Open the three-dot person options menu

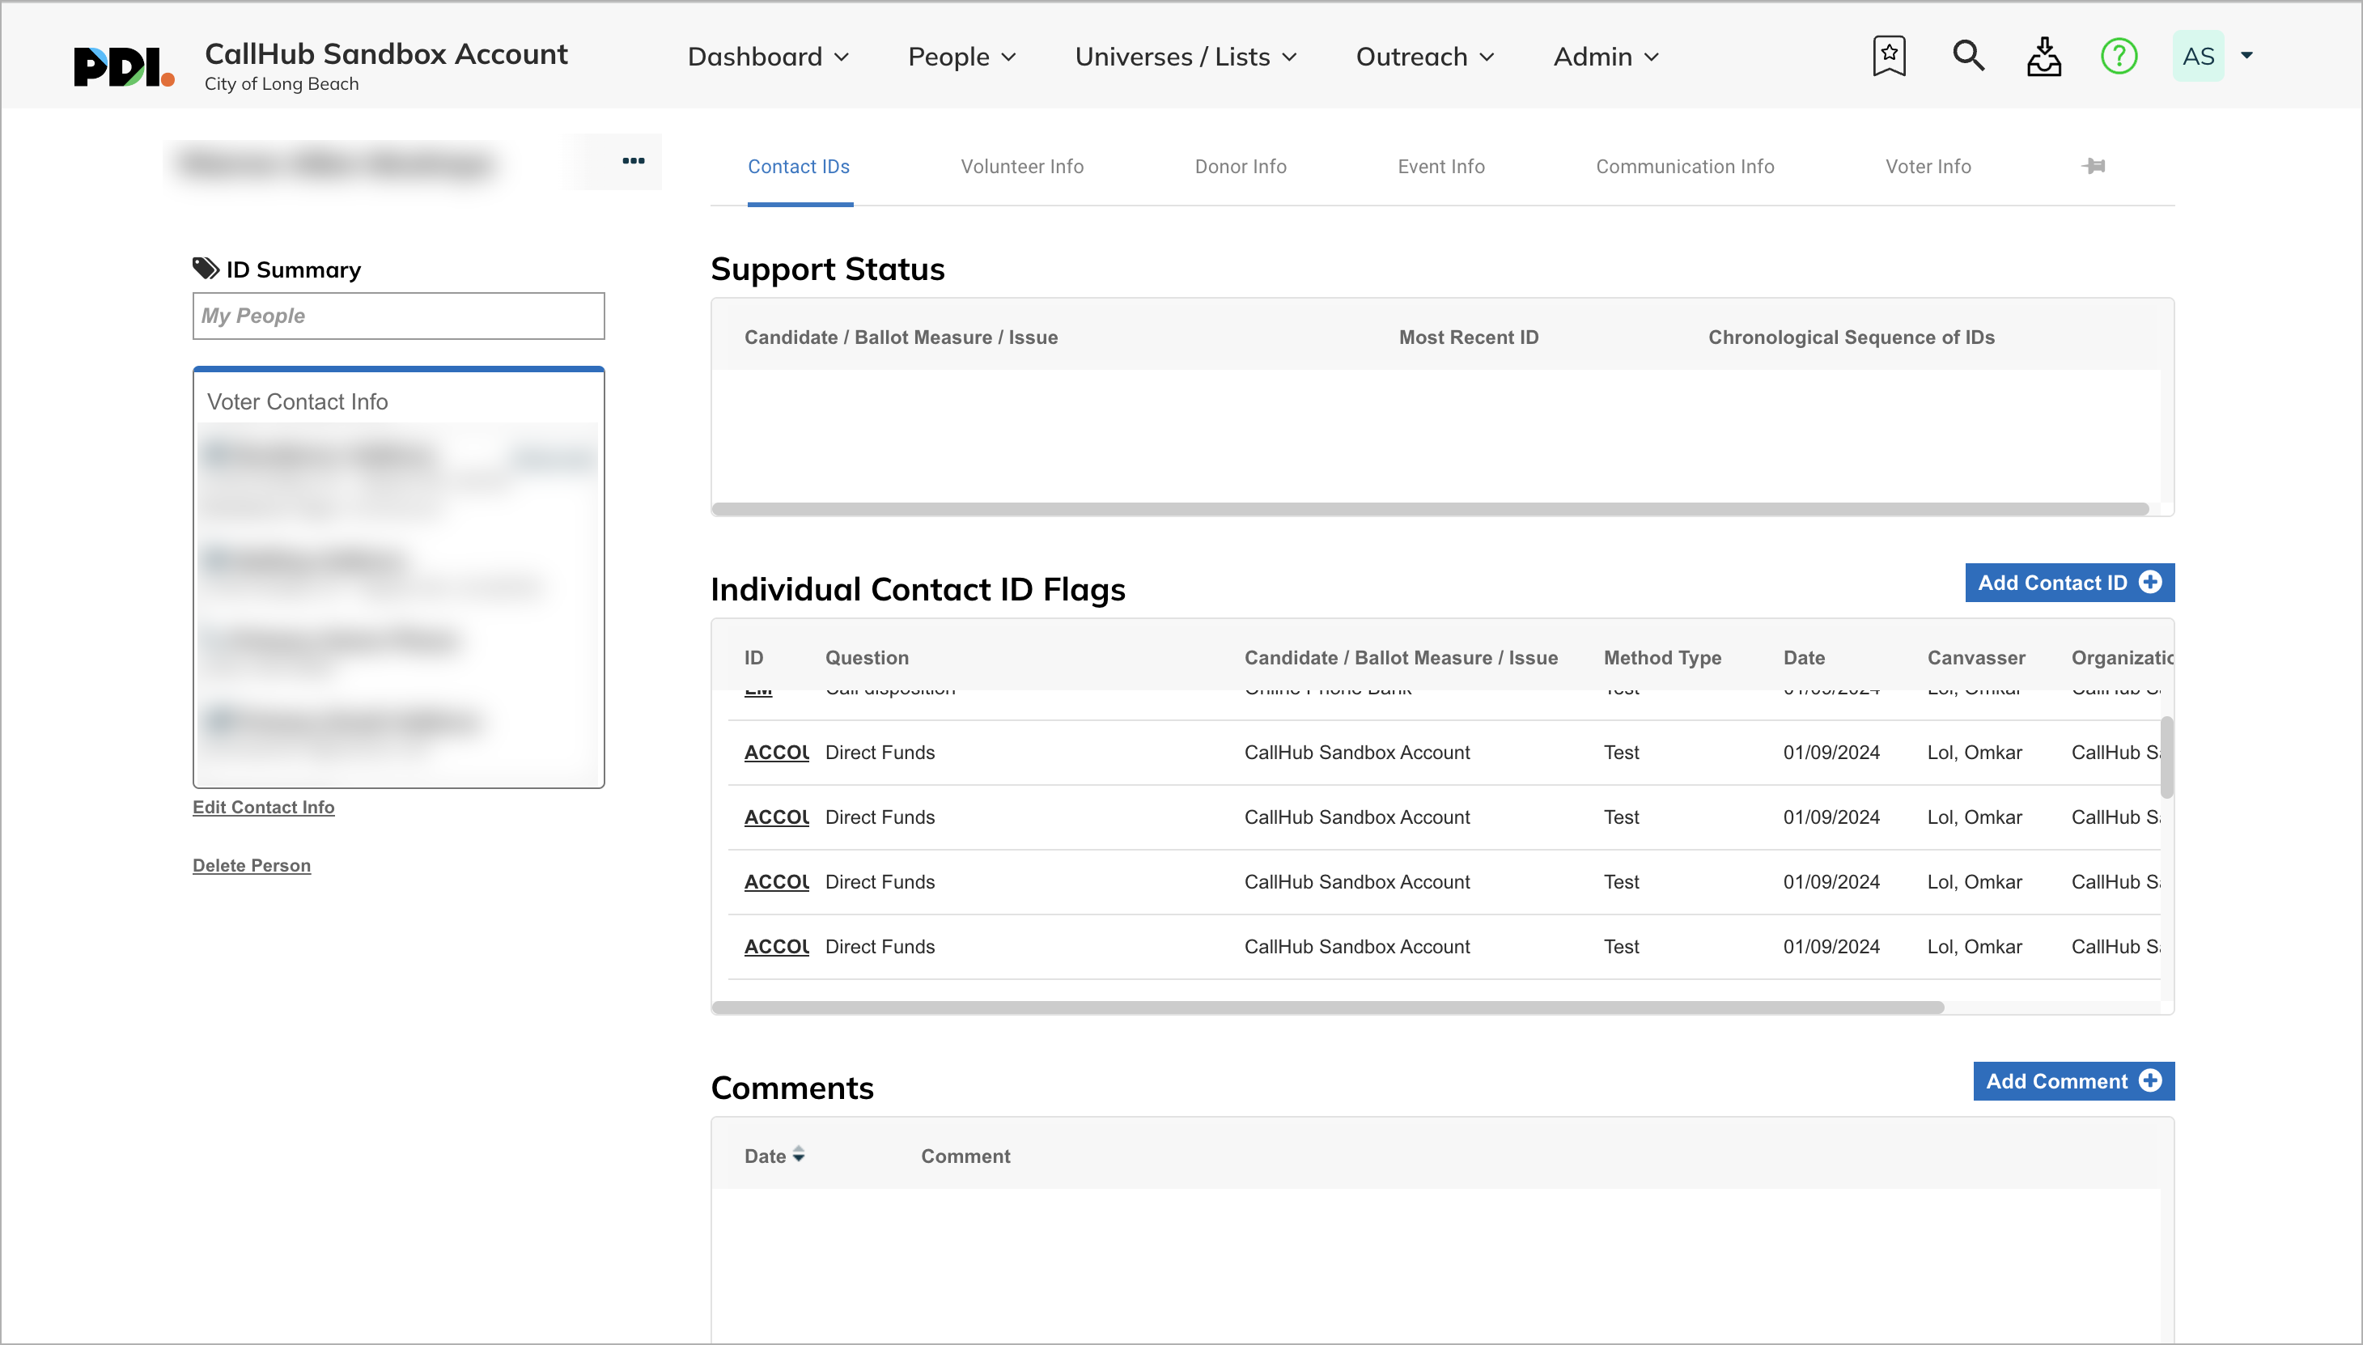click(x=633, y=161)
